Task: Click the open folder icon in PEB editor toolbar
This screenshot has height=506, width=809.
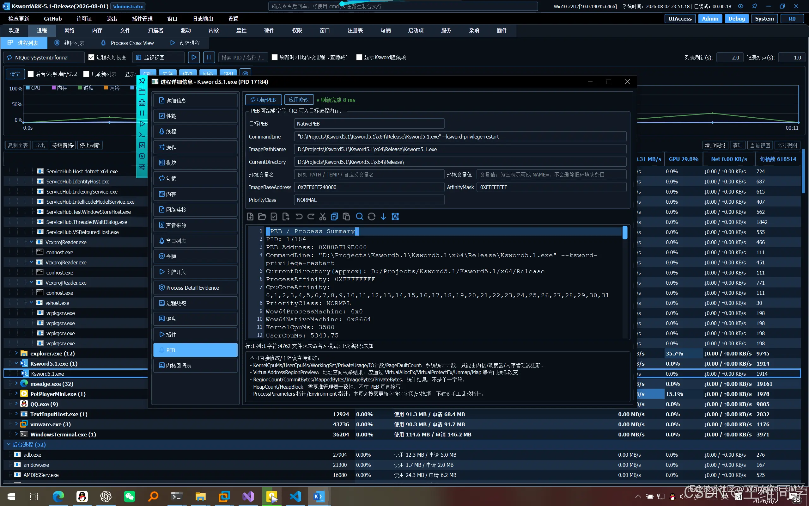Action: tap(262, 217)
